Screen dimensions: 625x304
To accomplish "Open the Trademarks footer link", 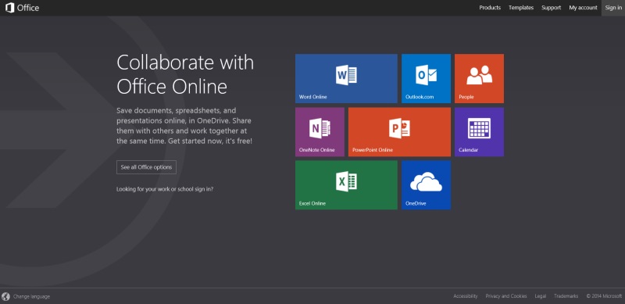I will click(x=566, y=296).
